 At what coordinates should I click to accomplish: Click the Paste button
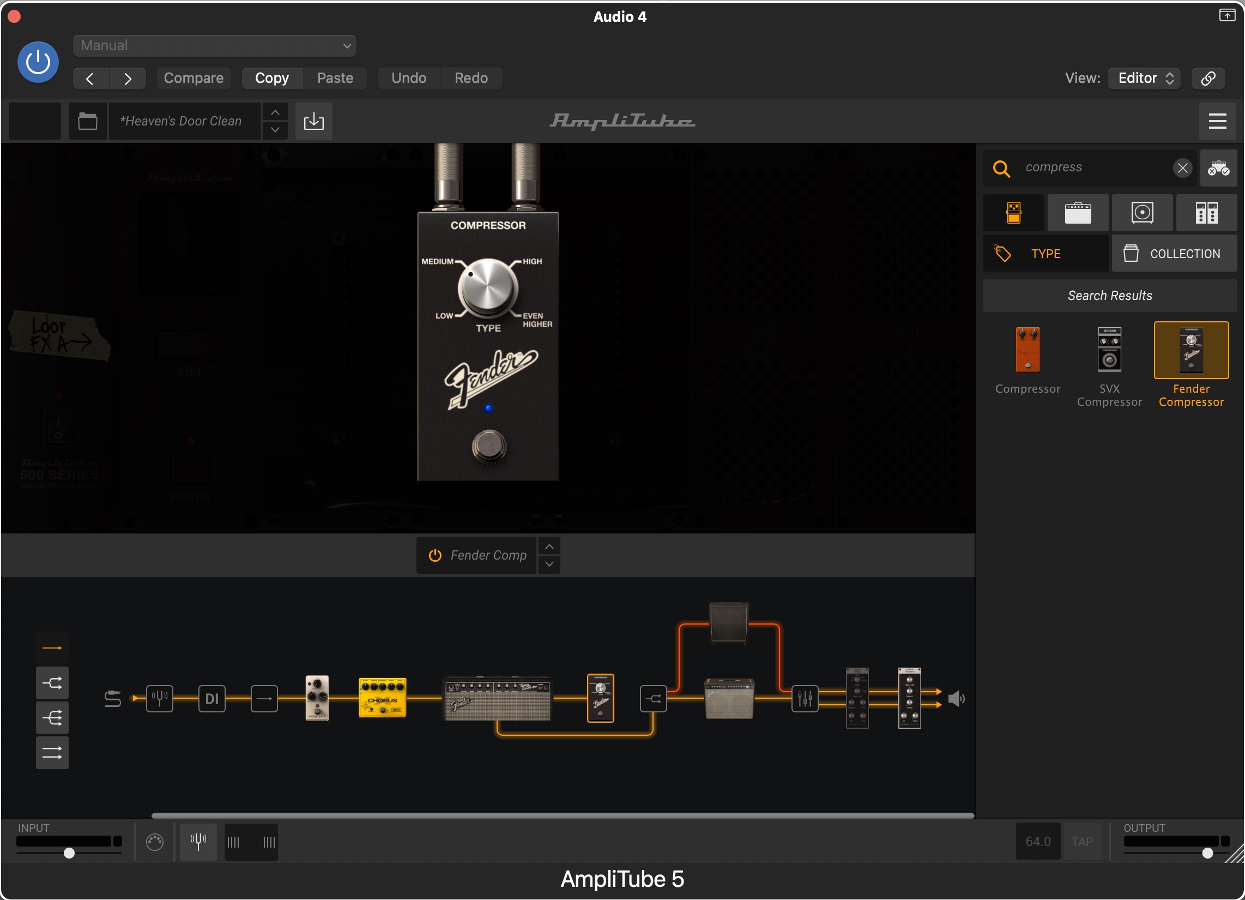click(335, 79)
